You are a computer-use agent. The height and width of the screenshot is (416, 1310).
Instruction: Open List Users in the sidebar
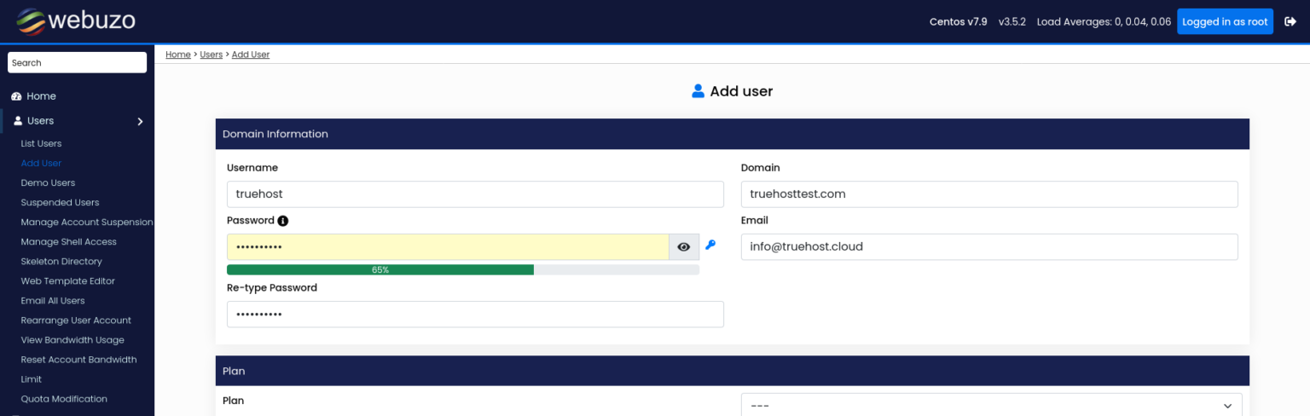click(x=41, y=144)
